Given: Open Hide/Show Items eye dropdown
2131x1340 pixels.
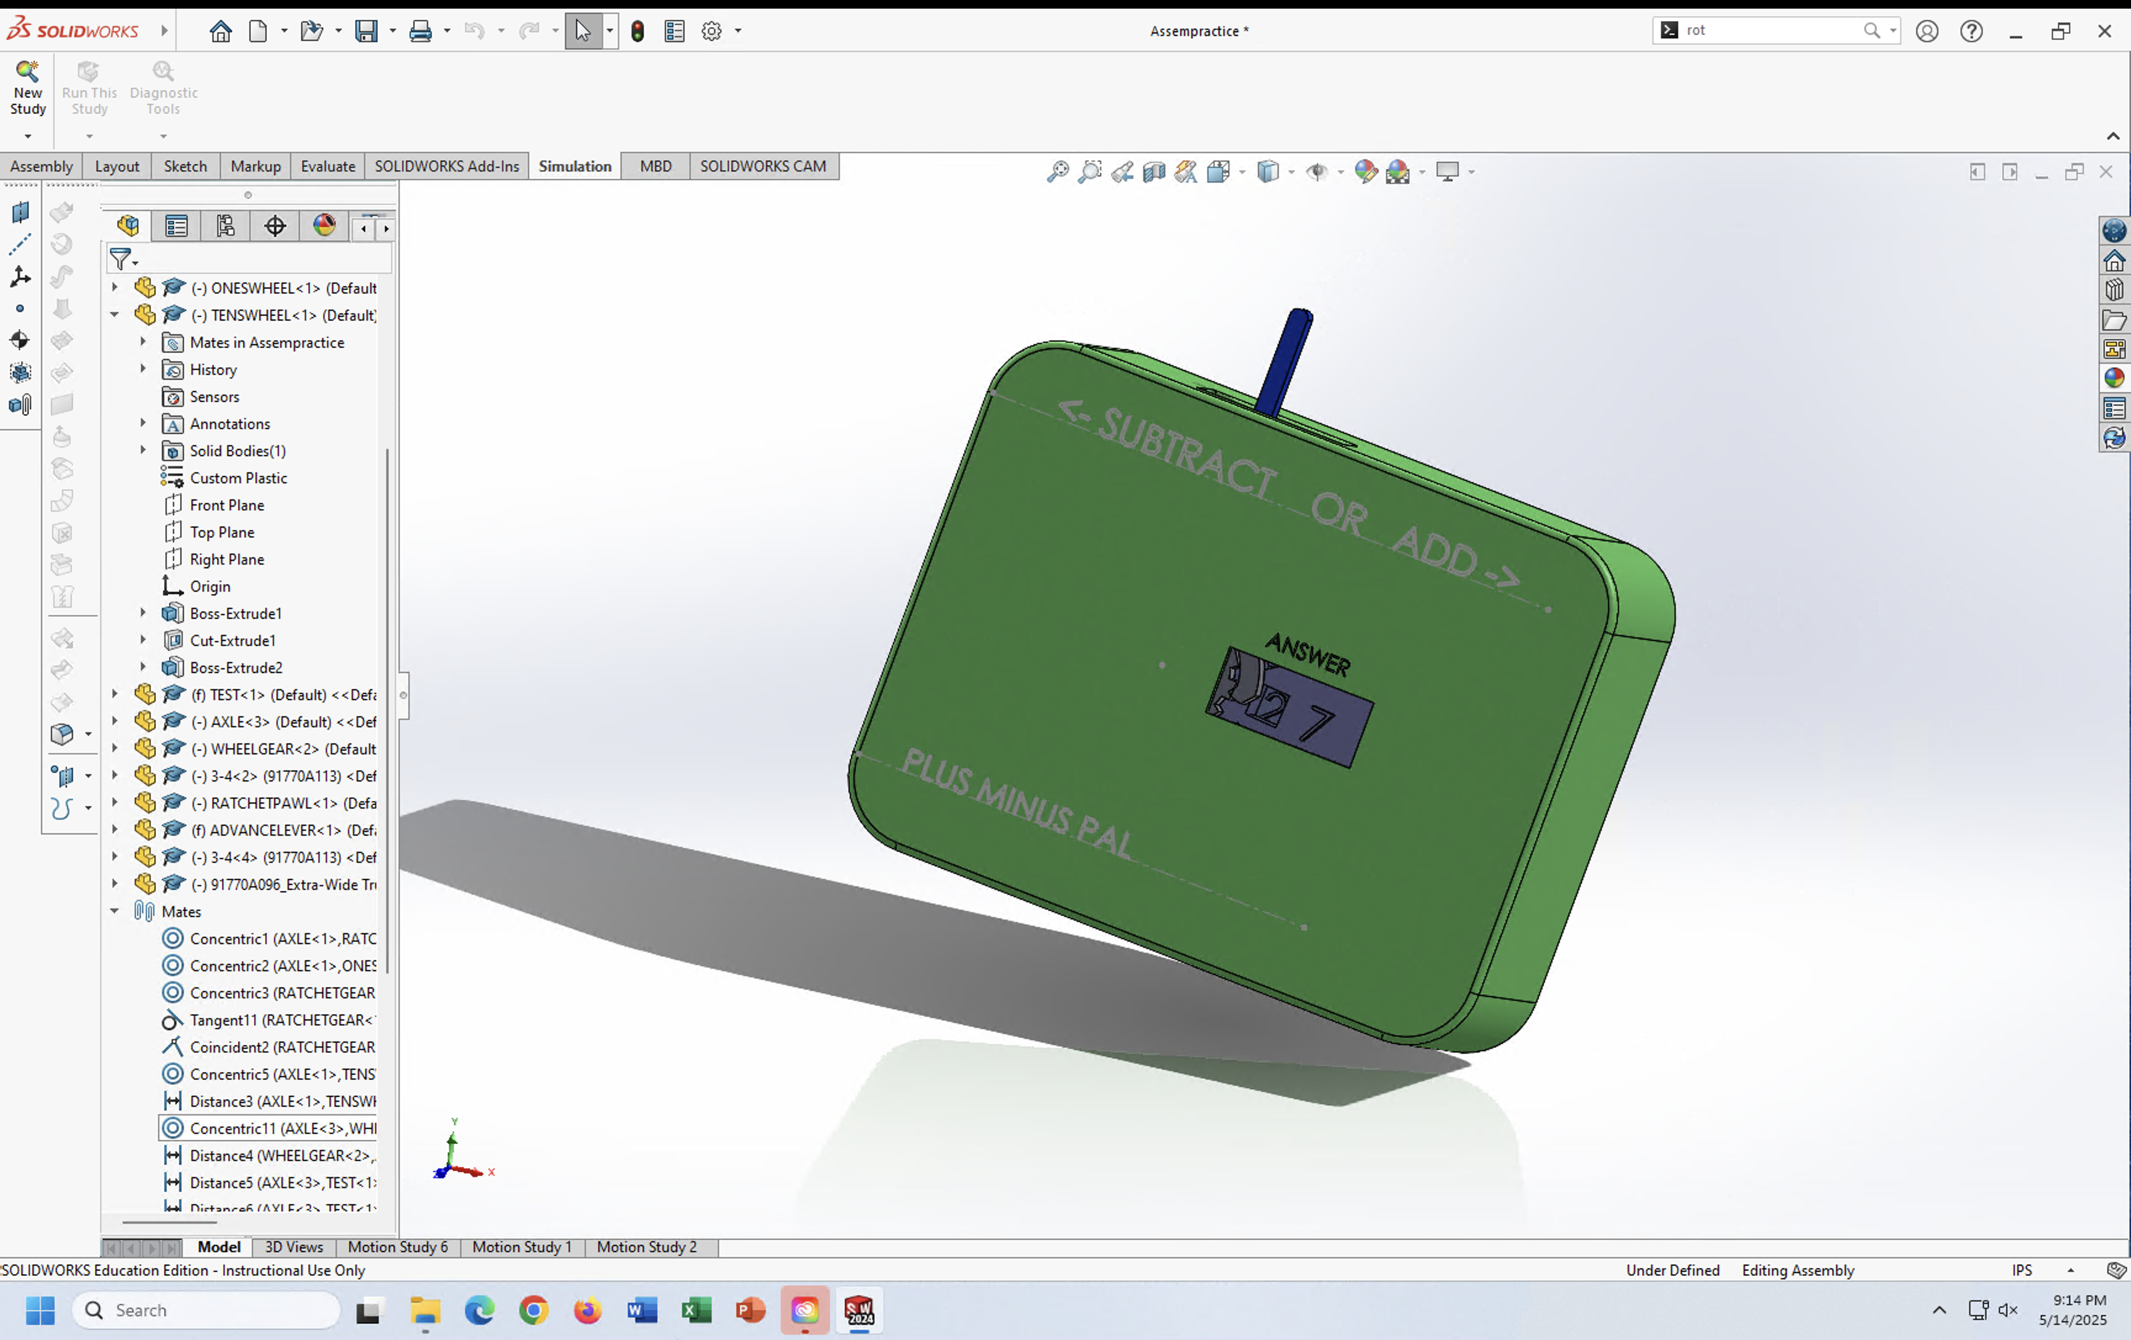Looking at the screenshot, I should coord(1341,171).
